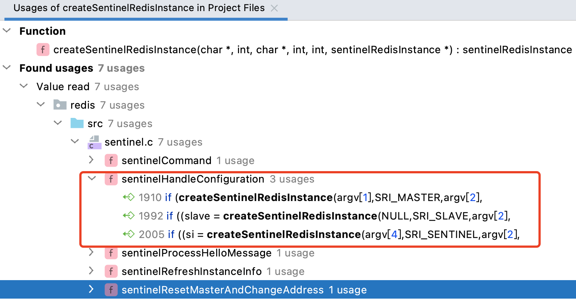Click the sentinel.c C file icon
The height and width of the screenshot is (306, 576).
(x=94, y=142)
